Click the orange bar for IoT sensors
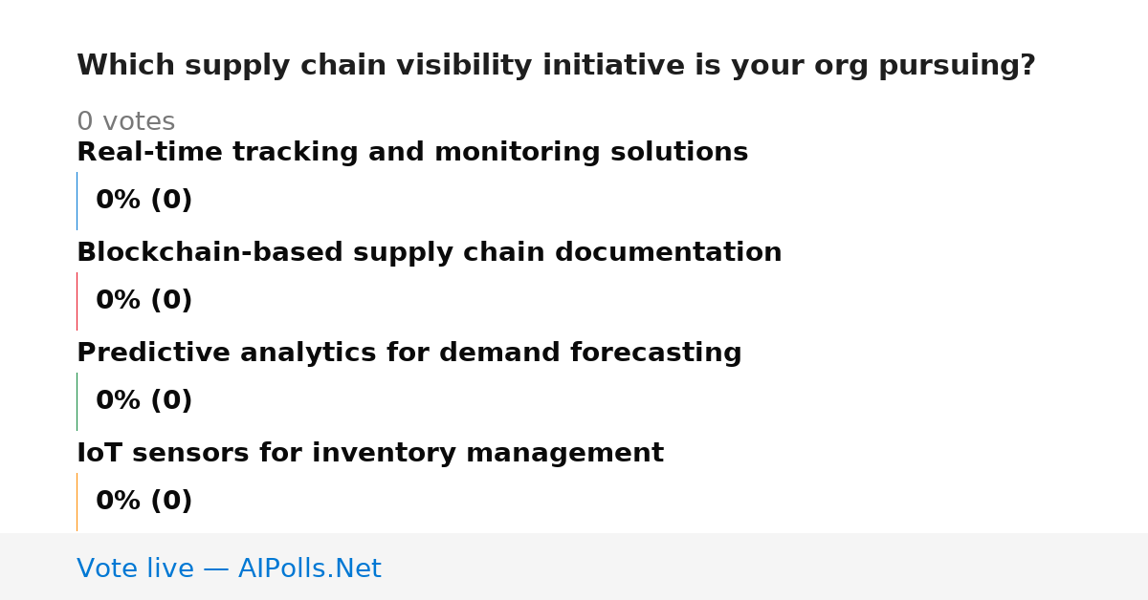This screenshot has width=1148, height=600. click(77, 502)
